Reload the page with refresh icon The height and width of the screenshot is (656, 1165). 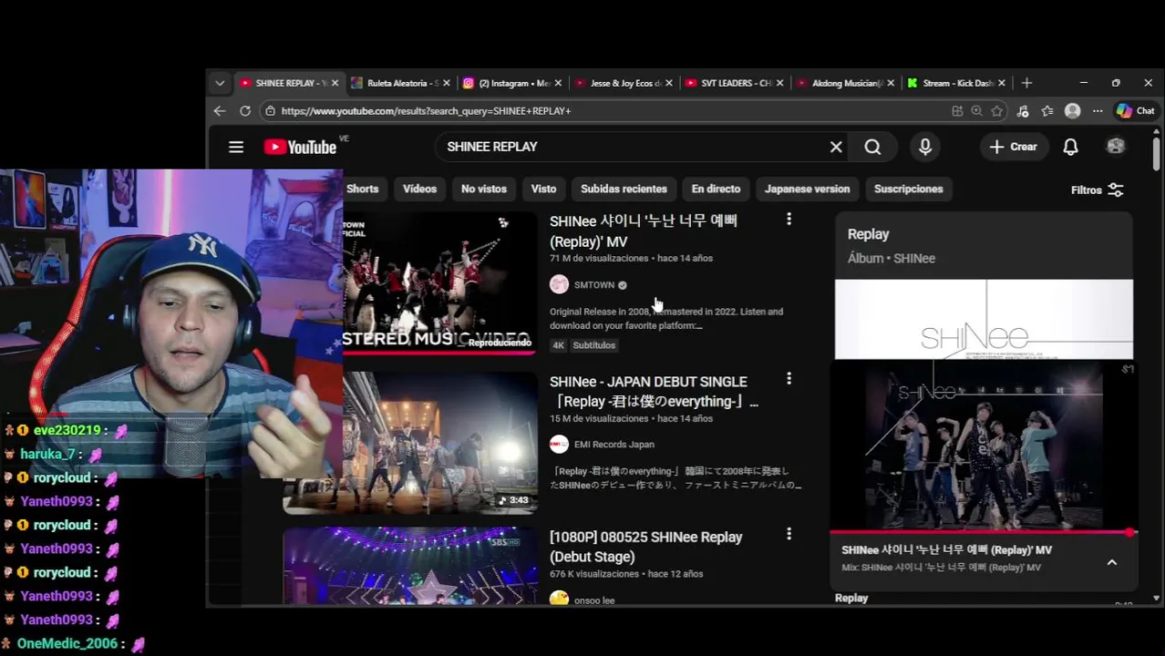[245, 110]
